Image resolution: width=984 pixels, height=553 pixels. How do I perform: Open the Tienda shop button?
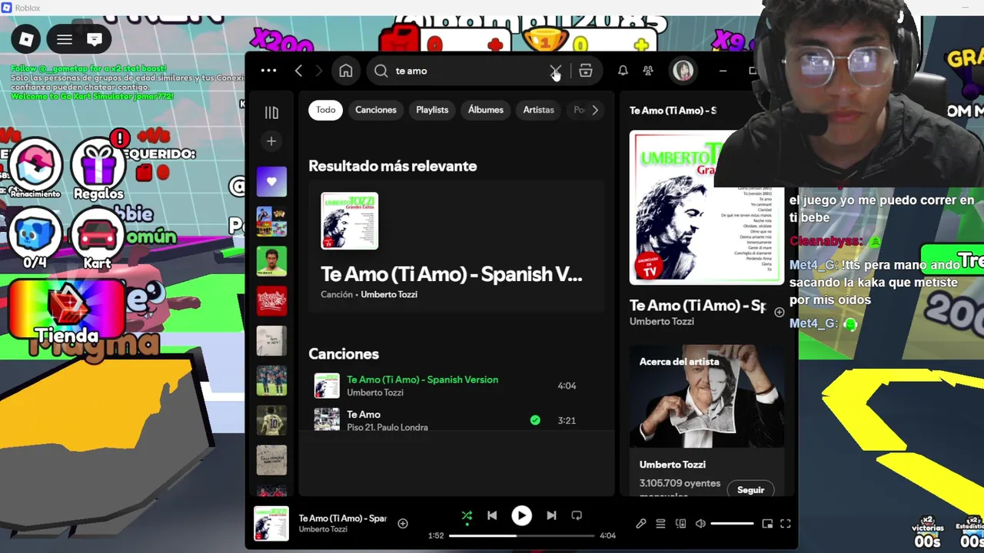[66, 310]
